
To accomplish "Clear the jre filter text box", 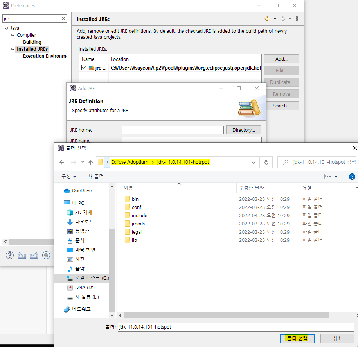I will 63,18.
